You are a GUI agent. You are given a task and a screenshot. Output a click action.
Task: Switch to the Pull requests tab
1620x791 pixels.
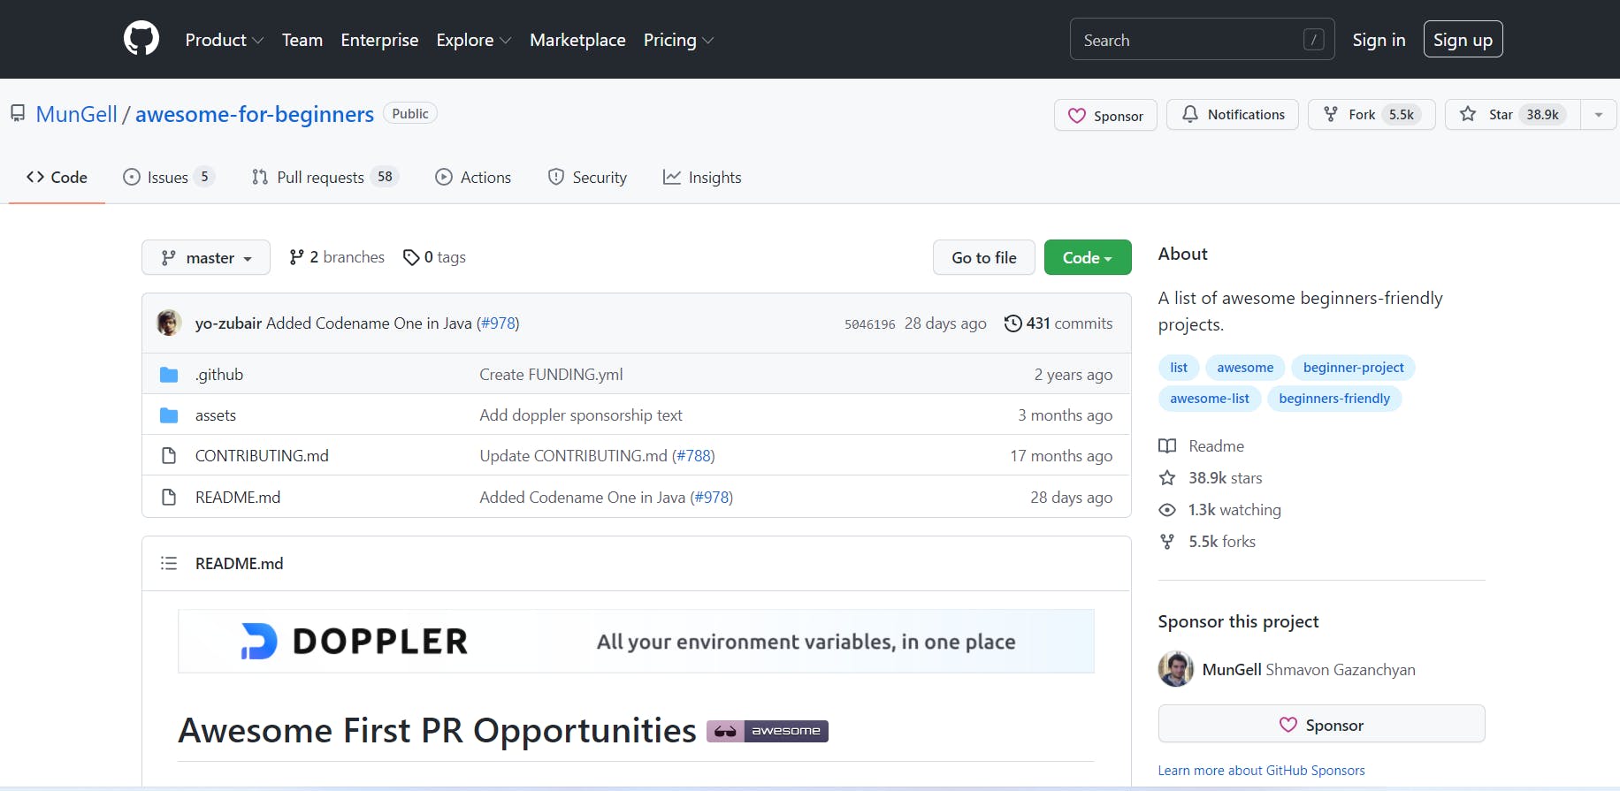pyautogui.click(x=325, y=177)
